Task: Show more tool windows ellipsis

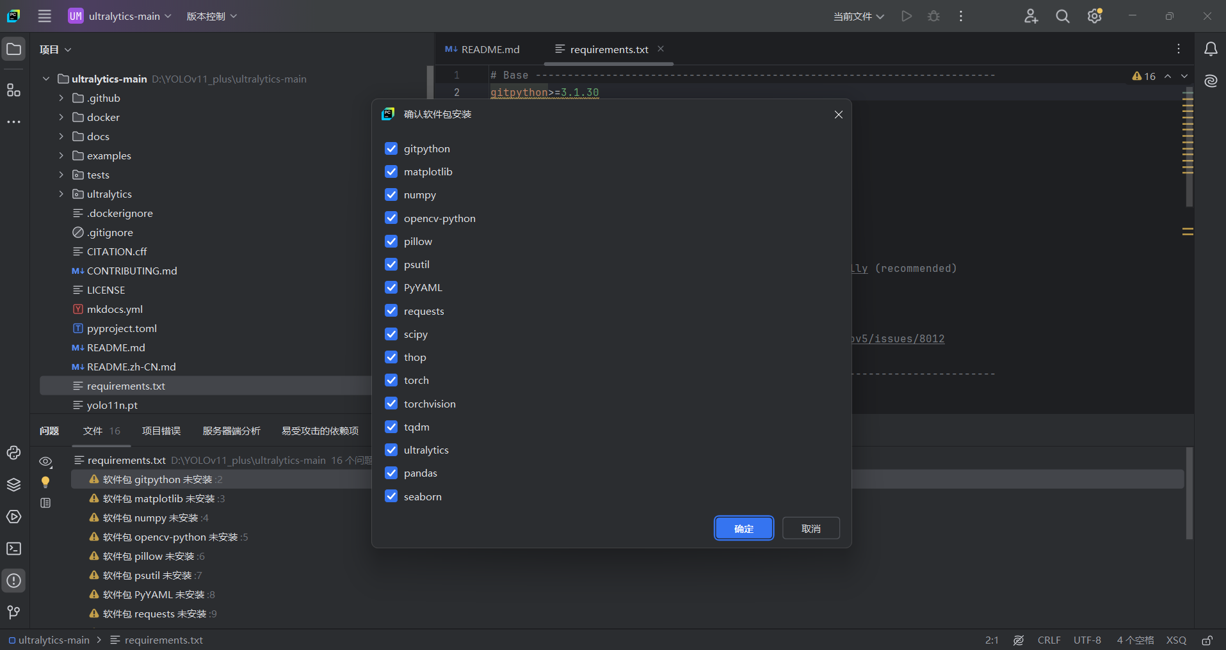Action: pyautogui.click(x=13, y=122)
